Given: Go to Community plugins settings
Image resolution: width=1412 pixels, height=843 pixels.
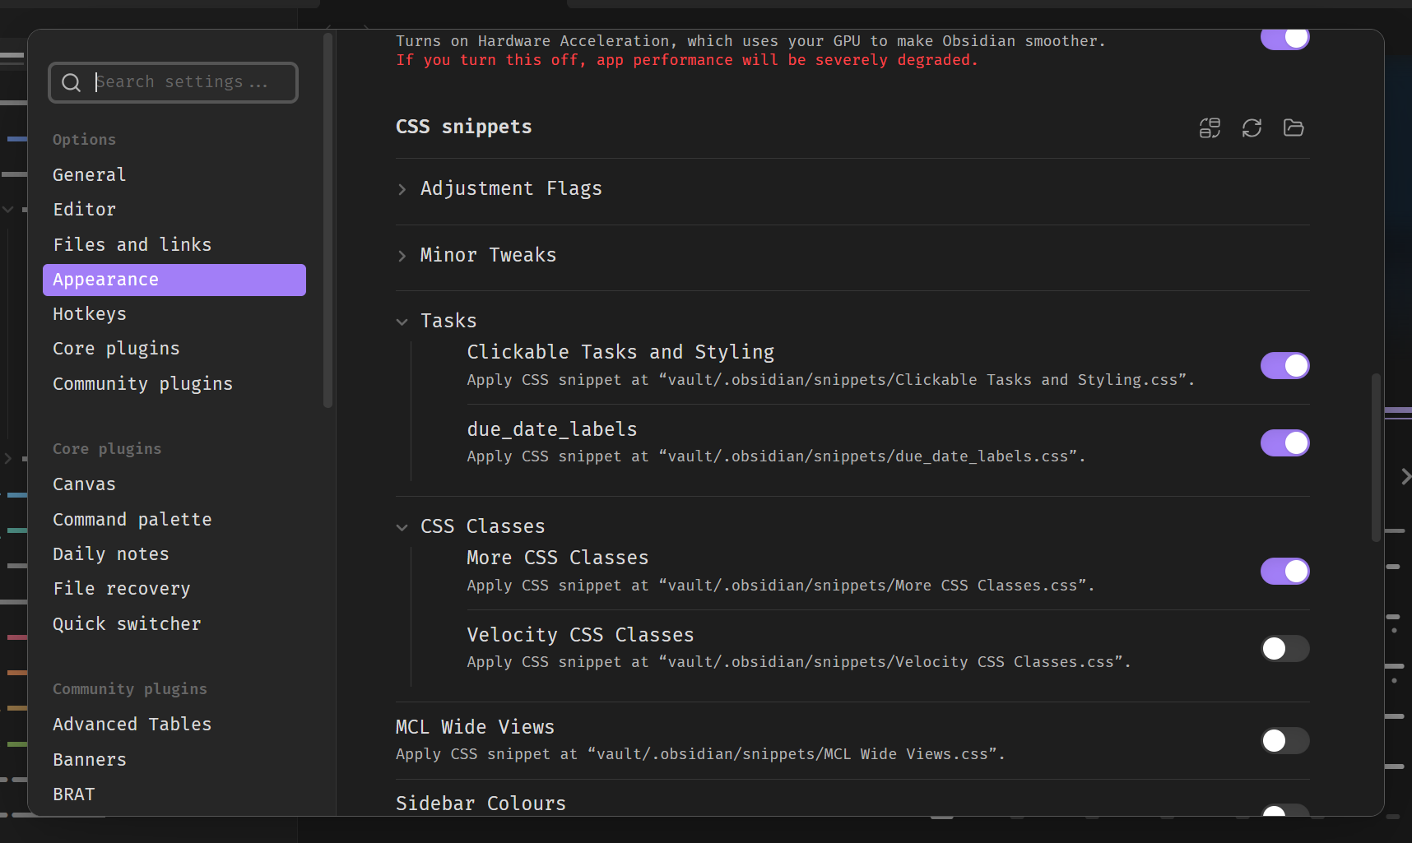Looking at the screenshot, I should (142, 384).
